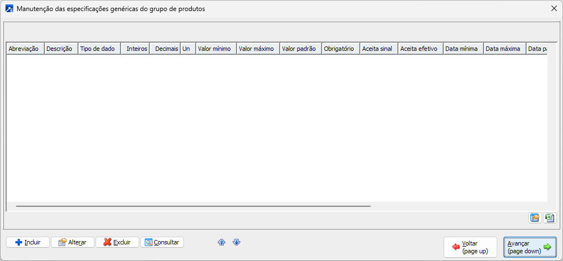Viewport: 563px width, 261px height.
Task: Open Consultar to view a record
Action: (162, 242)
